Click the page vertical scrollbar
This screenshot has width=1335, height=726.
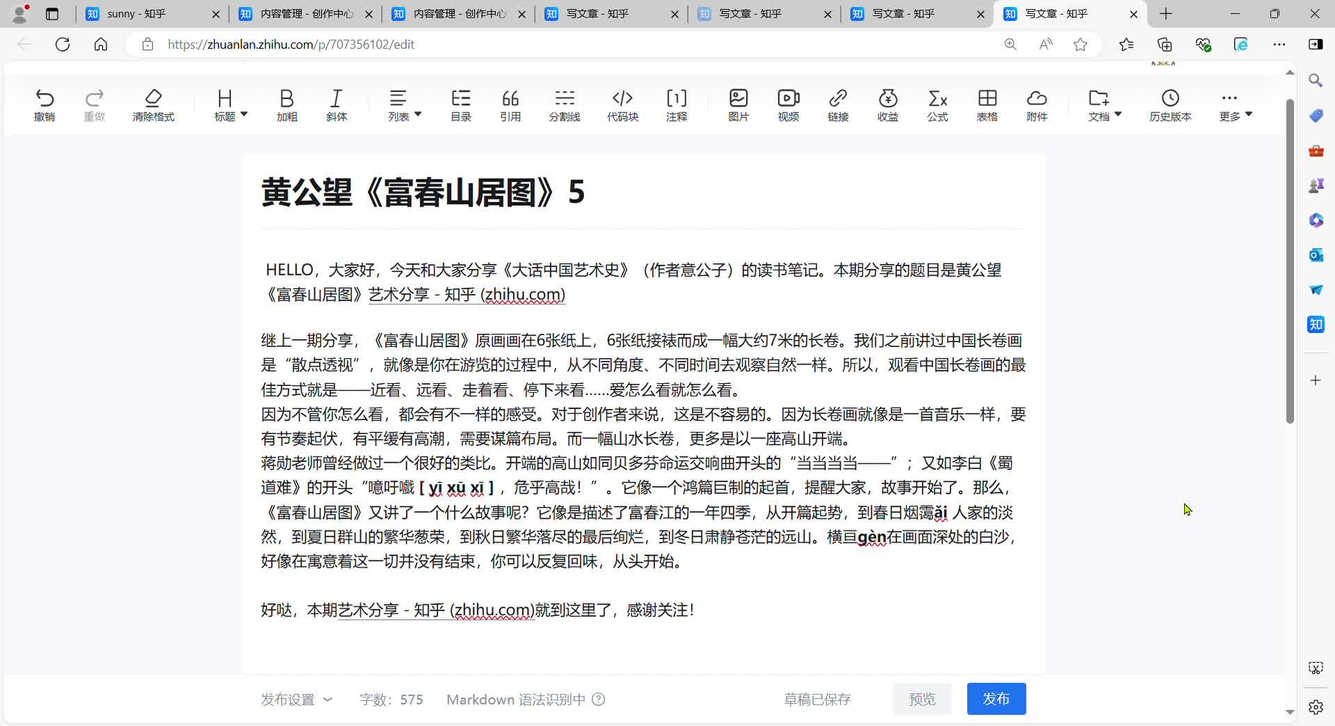[1290, 261]
